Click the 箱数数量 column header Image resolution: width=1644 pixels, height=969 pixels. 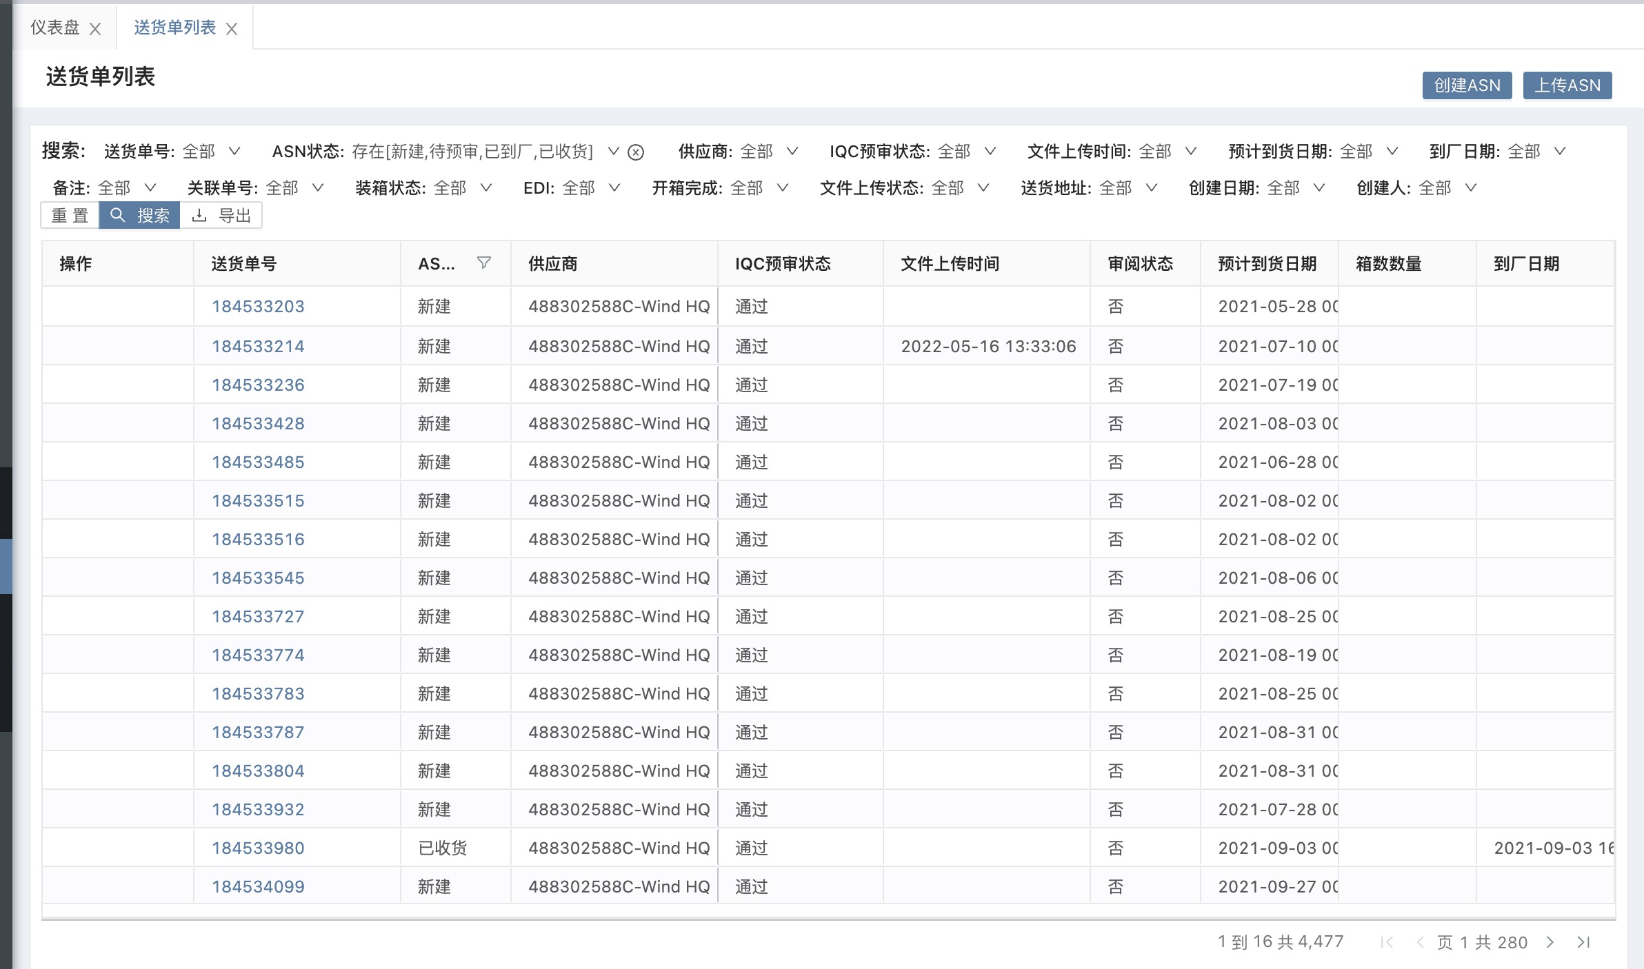pyautogui.click(x=1407, y=263)
